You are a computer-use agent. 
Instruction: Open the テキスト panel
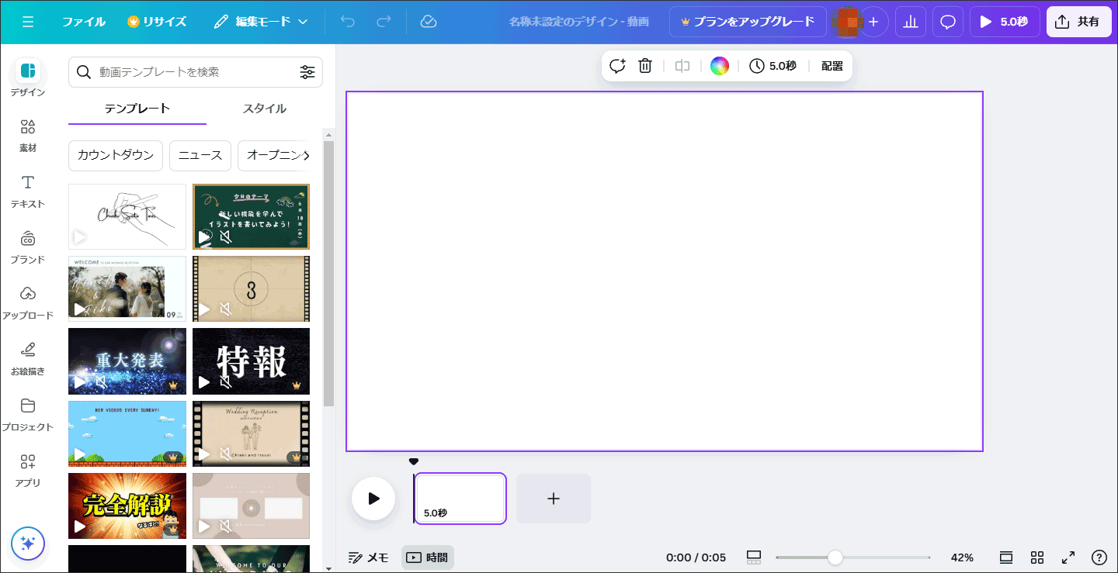click(x=28, y=191)
